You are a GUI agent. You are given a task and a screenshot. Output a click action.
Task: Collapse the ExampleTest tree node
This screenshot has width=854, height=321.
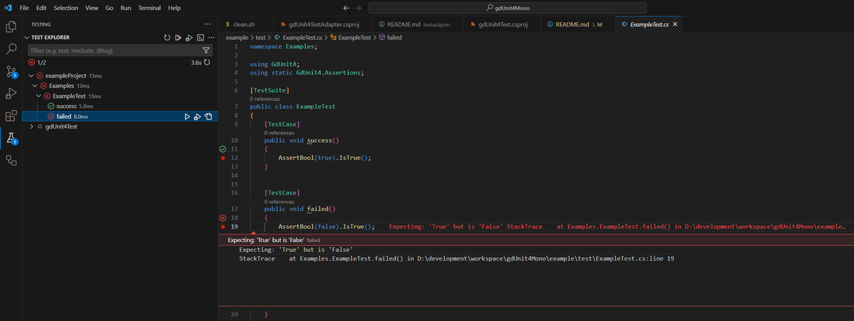(x=40, y=96)
